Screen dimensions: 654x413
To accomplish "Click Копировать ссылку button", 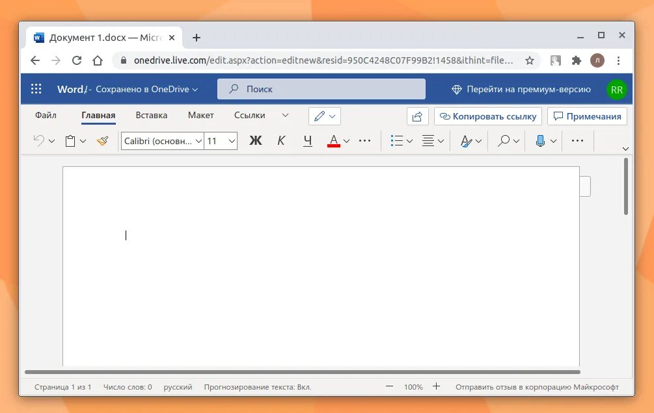I will click(488, 117).
